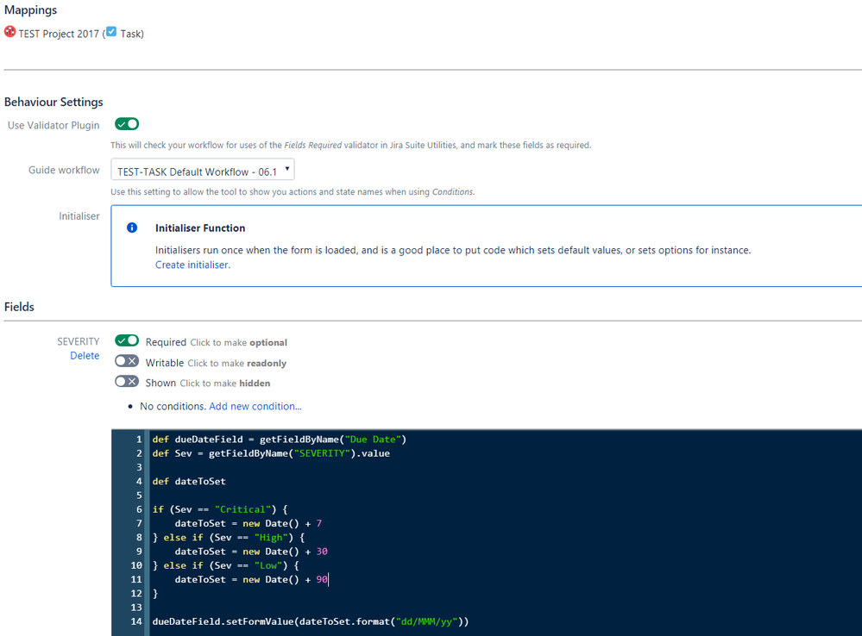This screenshot has height=636, width=862.
Task: Click line number 5 in editor gutter
Action: pyautogui.click(x=139, y=496)
